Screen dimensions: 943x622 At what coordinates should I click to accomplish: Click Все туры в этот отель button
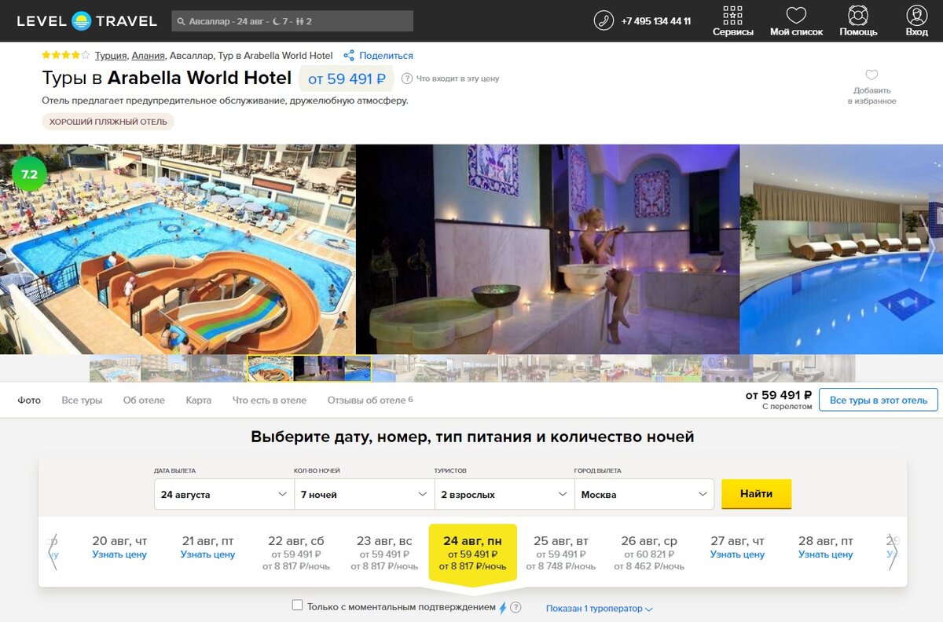pos(878,400)
